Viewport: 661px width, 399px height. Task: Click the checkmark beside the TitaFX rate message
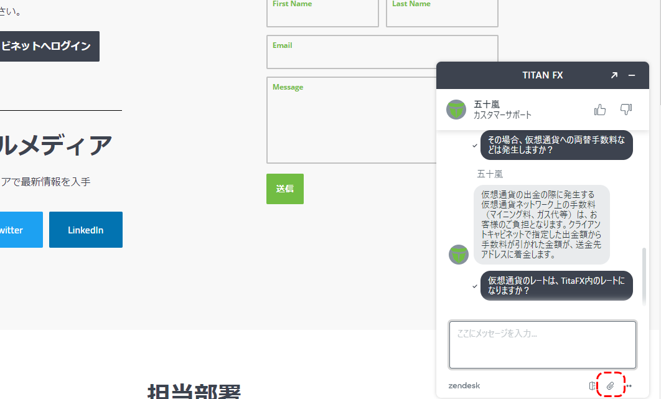coord(475,286)
